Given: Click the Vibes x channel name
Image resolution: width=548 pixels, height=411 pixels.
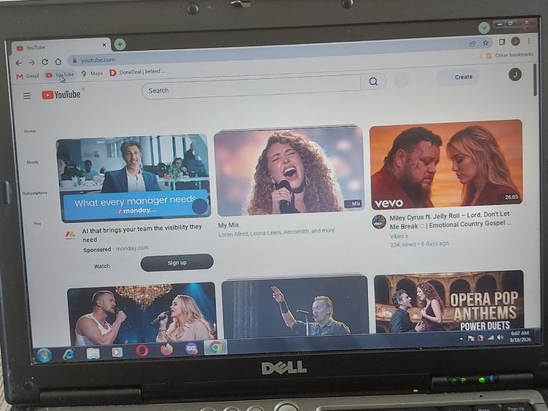Looking at the screenshot, I should pos(398,236).
